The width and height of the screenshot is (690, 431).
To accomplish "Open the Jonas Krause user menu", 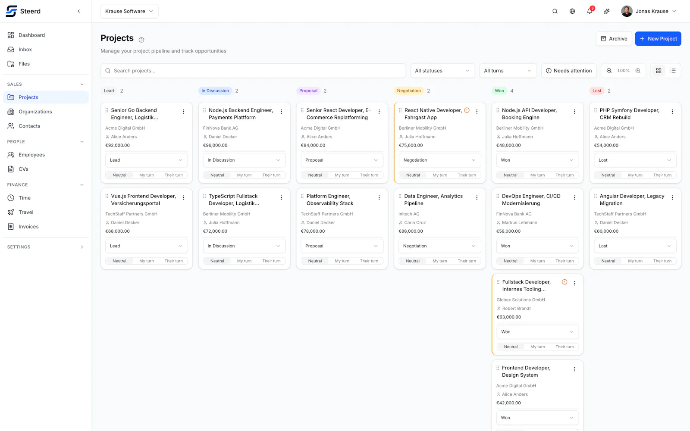I will [x=649, y=11].
